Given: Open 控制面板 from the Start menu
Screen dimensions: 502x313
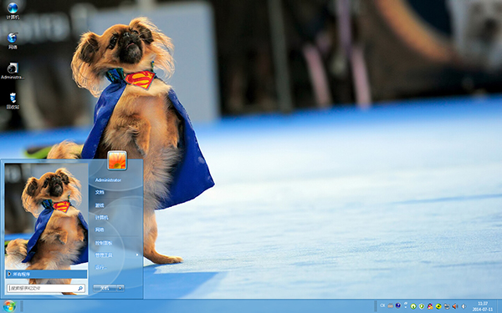Looking at the screenshot, I should [x=104, y=243].
